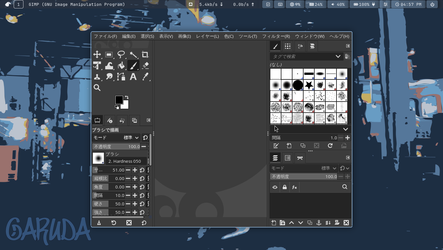Open the Filters menu (フィルター)

(x=276, y=36)
